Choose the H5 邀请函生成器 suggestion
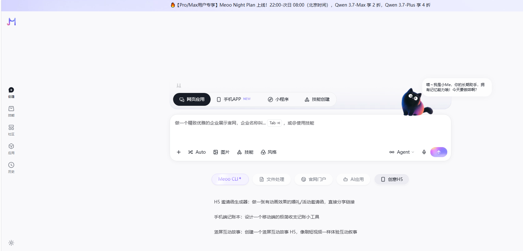Image resolution: width=523 pixels, height=251 pixels. tap(284, 202)
